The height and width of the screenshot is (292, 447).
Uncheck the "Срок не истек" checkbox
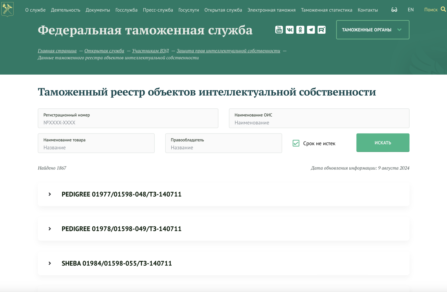[x=296, y=143]
